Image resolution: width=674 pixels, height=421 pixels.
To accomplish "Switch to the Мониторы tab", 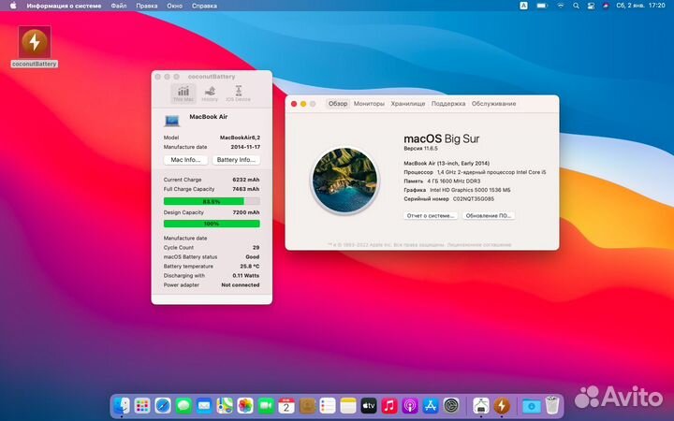I will pos(369,104).
